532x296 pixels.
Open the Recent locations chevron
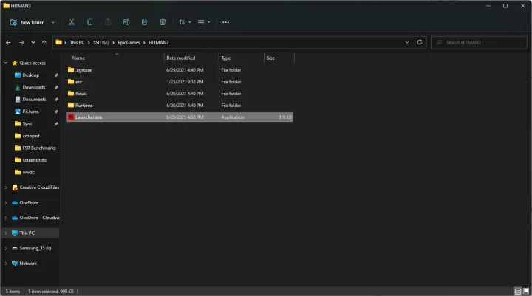tap(33, 42)
